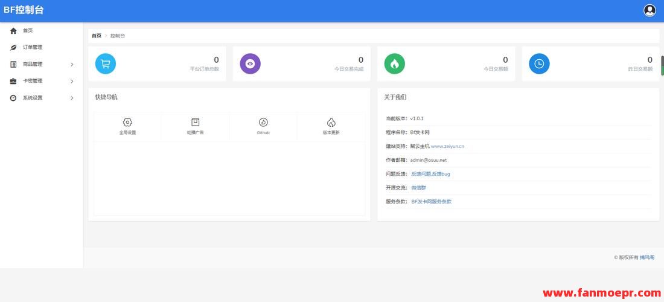The height and width of the screenshot is (302, 664).
Task: Open the Github shortcut icon
Action: click(263, 122)
